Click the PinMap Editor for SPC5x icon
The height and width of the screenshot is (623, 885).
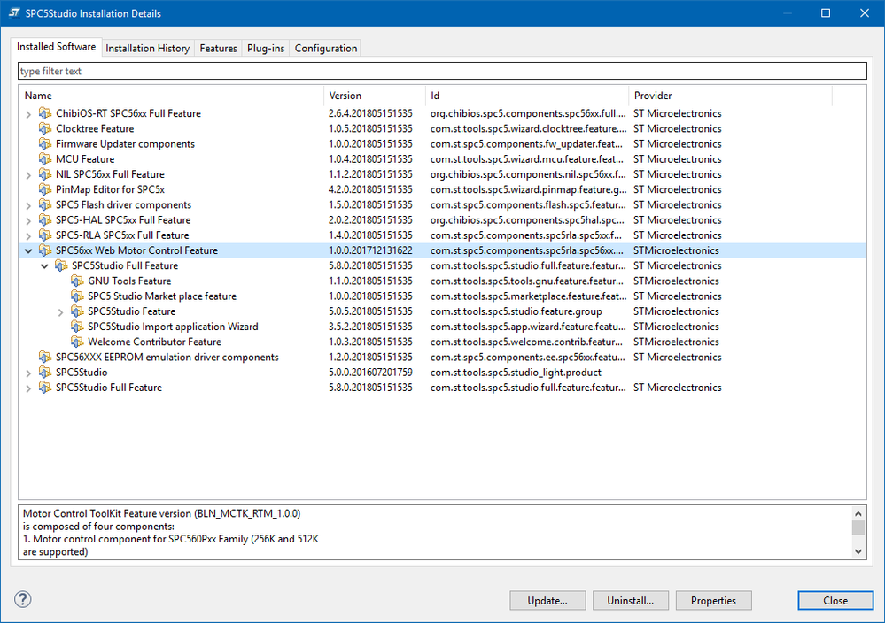coord(44,189)
